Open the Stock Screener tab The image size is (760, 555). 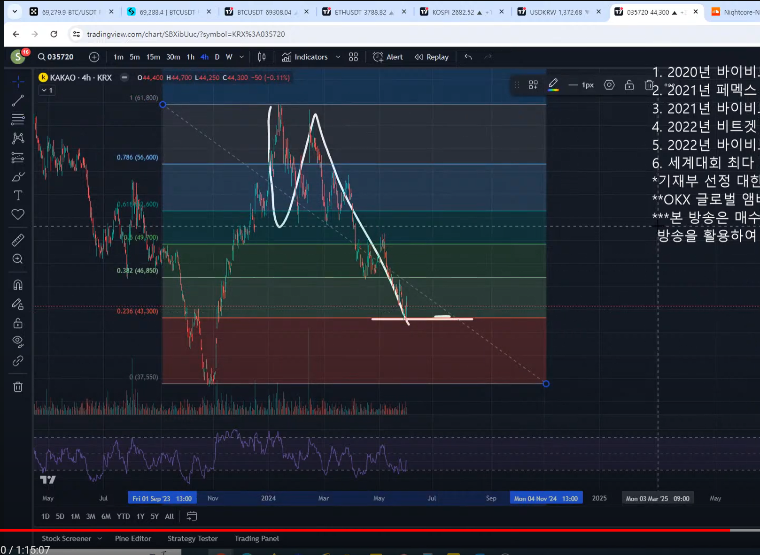click(66, 539)
